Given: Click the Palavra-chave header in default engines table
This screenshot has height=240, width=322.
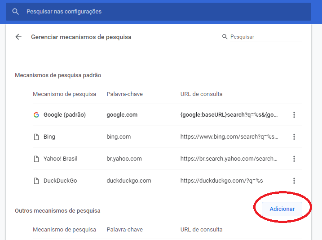Looking at the screenshot, I should [125, 94].
